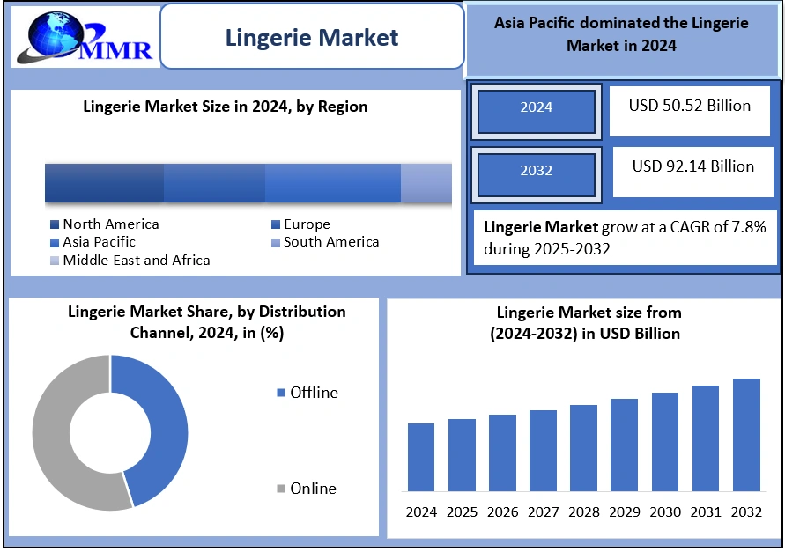The height and width of the screenshot is (552, 785).
Task: Click the Online legend marker
Action: (x=281, y=489)
